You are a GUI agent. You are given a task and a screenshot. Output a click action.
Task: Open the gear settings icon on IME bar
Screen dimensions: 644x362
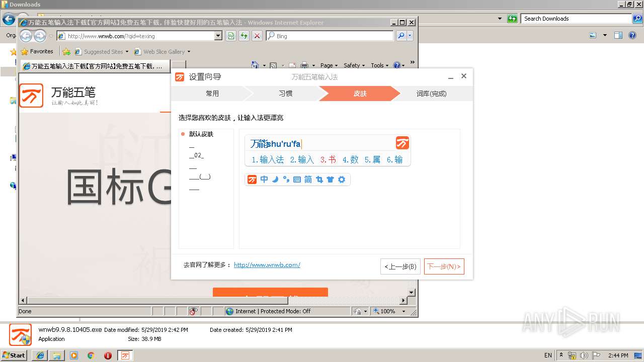tap(342, 179)
